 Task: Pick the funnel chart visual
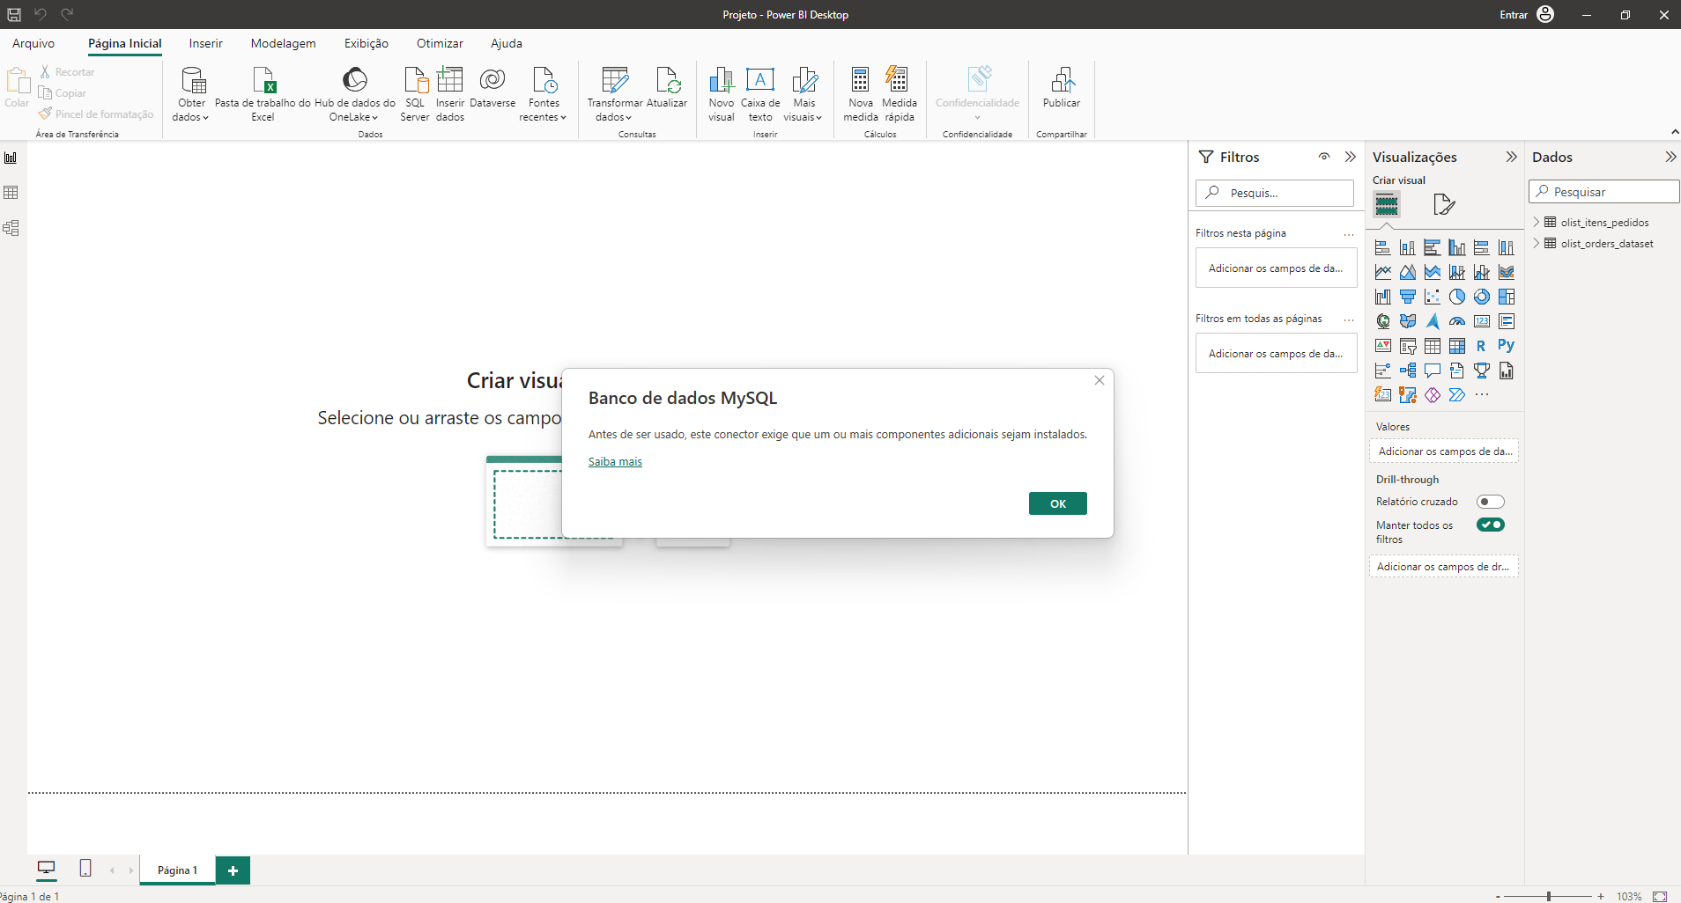(1408, 297)
